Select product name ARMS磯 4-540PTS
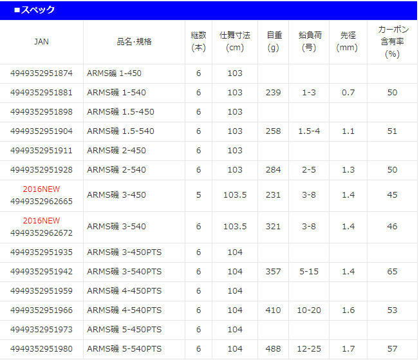Screen dimensions: 419x360 (x=124, y=310)
